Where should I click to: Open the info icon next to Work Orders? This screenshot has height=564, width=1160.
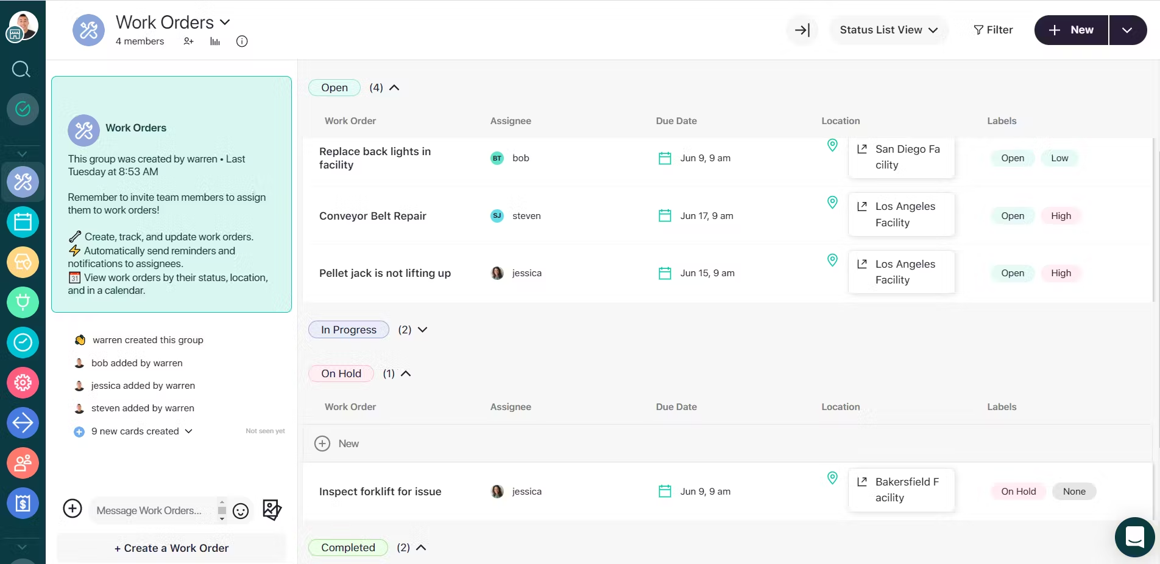tap(241, 41)
